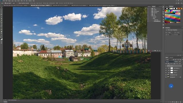Switch to the History tab
The height and width of the screenshot is (103, 183).
(x=149, y=6)
